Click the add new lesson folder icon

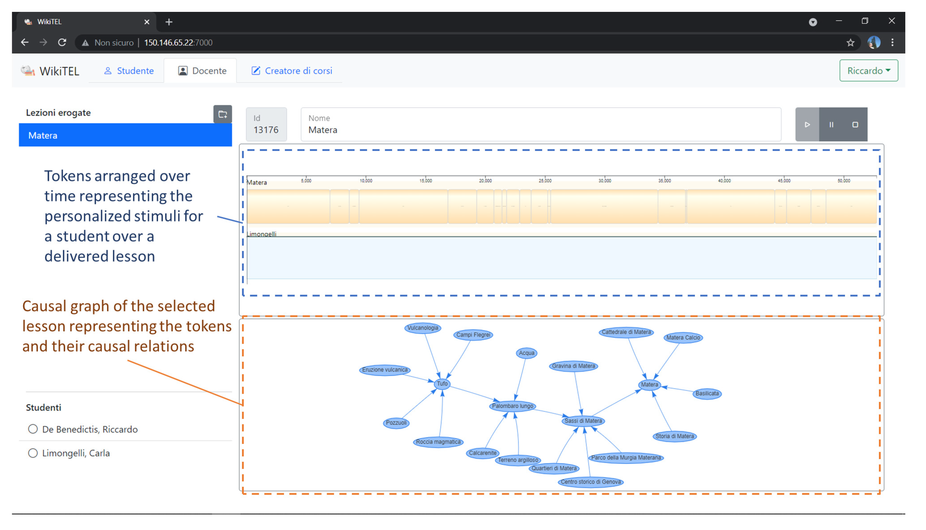click(x=223, y=114)
